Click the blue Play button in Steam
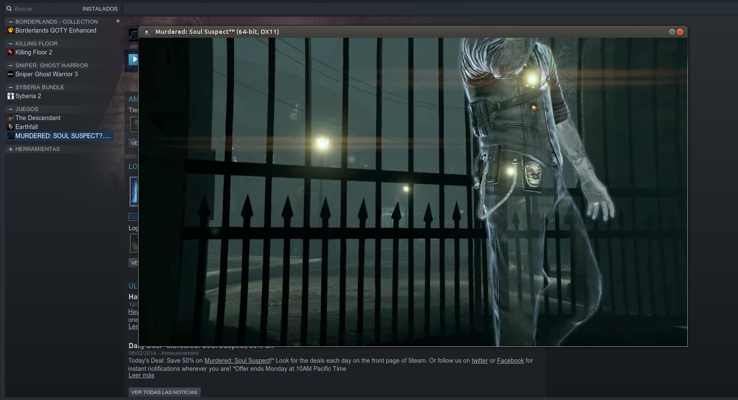The width and height of the screenshot is (738, 400). (133, 59)
